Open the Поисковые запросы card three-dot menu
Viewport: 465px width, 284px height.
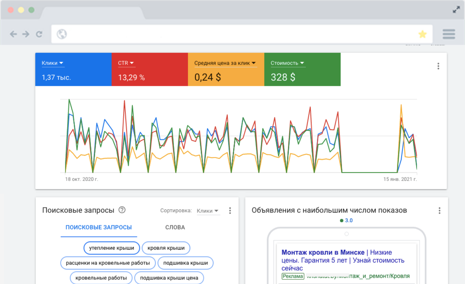point(230,211)
